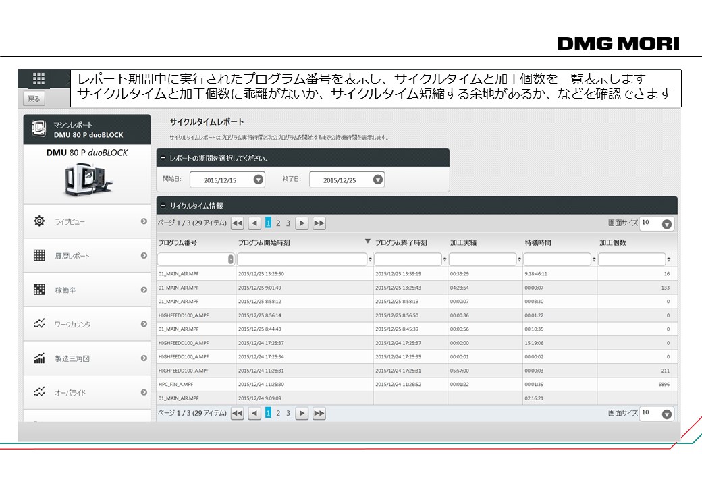
Task: Open filter options for プログラム開始時刻 column
Action: click(371, 260)
